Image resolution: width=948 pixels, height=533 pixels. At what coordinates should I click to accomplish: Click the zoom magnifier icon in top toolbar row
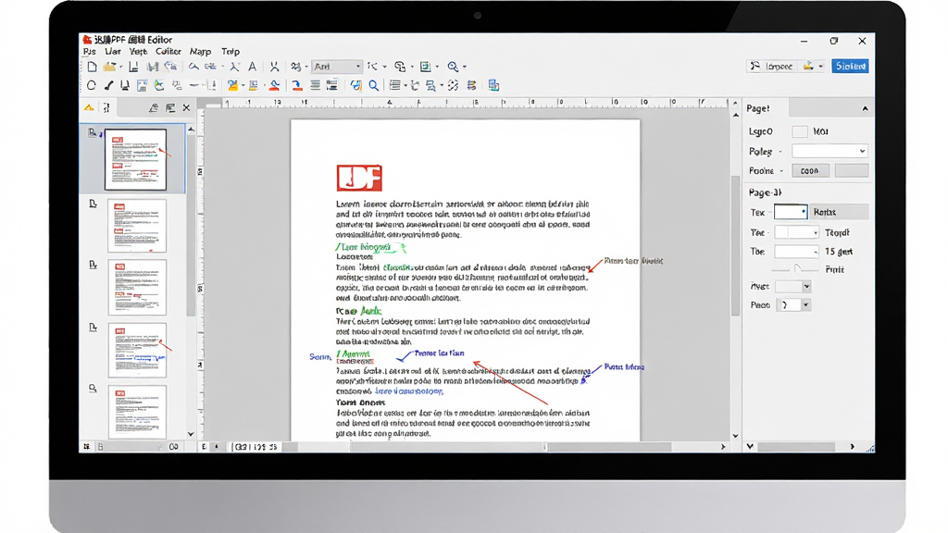coord(453,67)
